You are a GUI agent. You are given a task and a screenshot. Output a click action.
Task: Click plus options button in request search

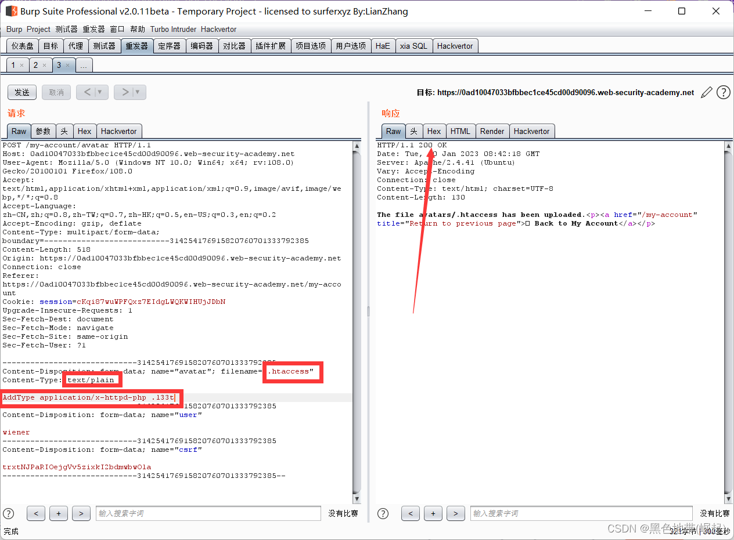[59, 513]
